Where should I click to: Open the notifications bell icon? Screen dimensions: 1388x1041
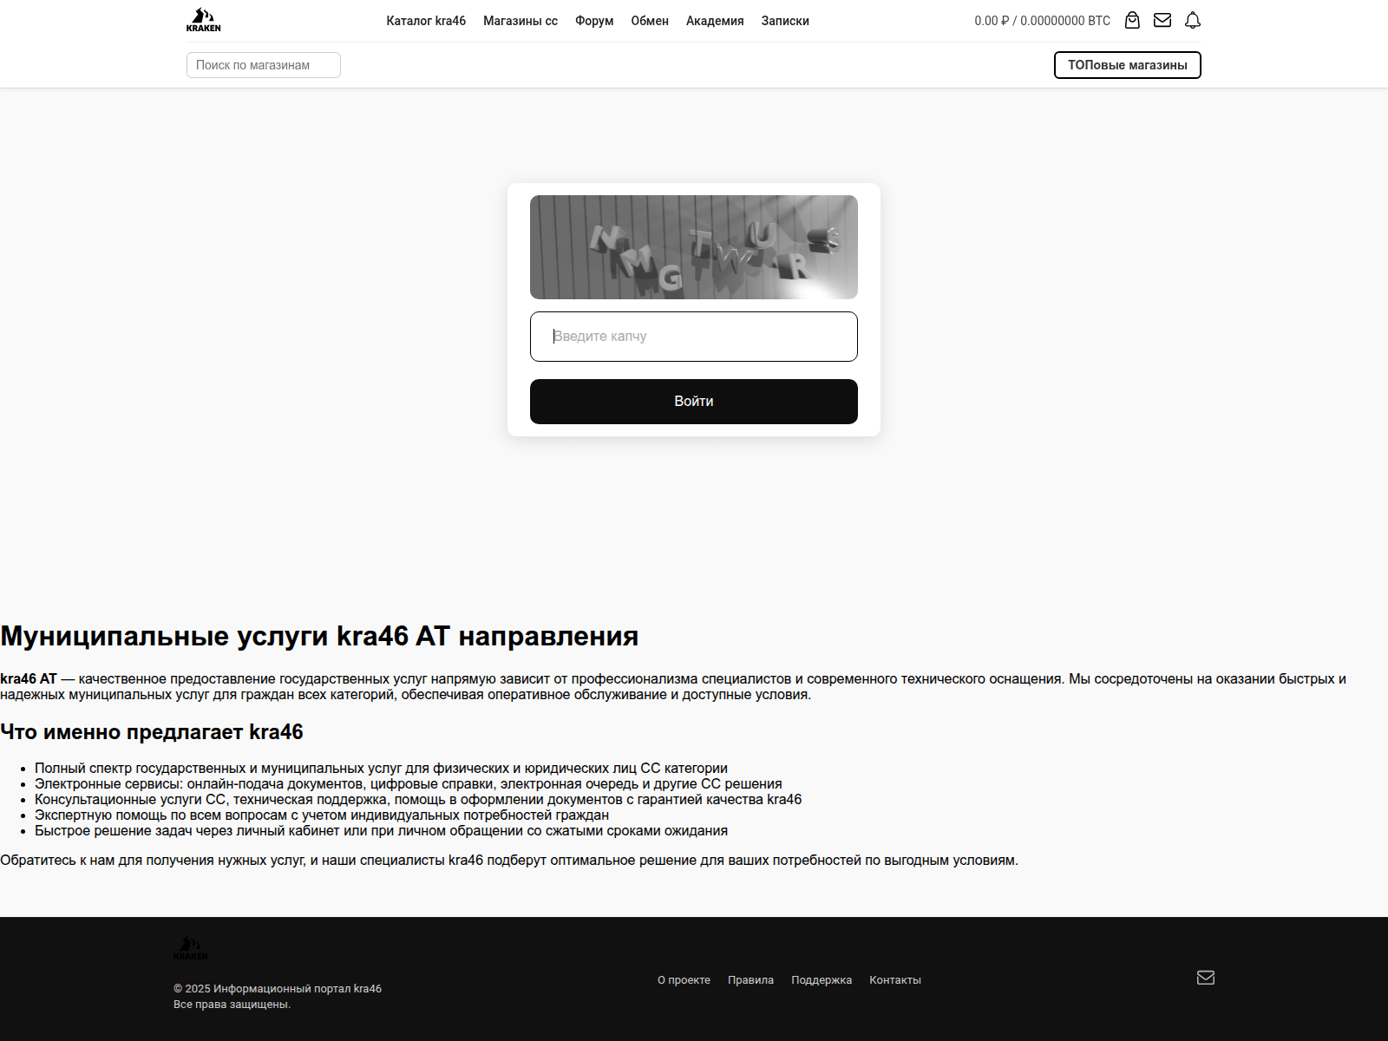pyautogui.click(x=1193, y=20)
